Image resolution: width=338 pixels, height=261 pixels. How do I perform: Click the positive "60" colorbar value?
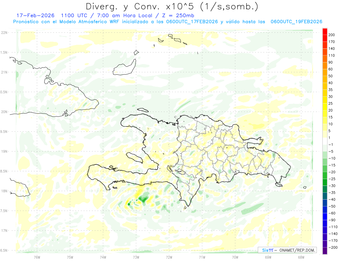pyautogui.click(x=331, y=69)
